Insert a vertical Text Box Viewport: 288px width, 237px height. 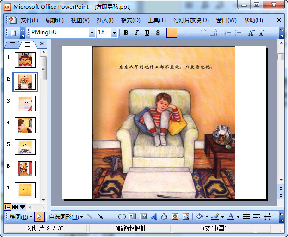[x=143, y=217]
